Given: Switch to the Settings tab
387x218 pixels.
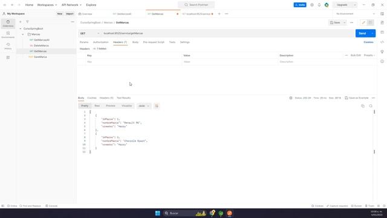Looking at the screenshot, I should [x=184, y=42].
